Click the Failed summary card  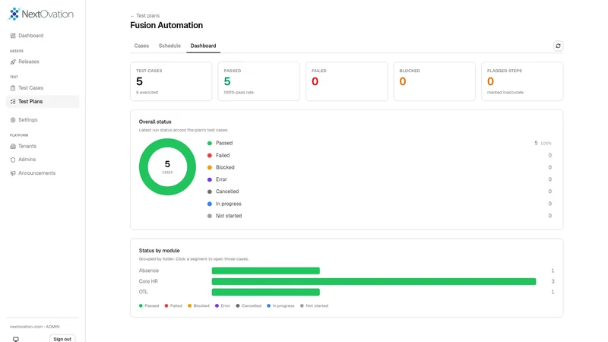(x=347, y=81)
